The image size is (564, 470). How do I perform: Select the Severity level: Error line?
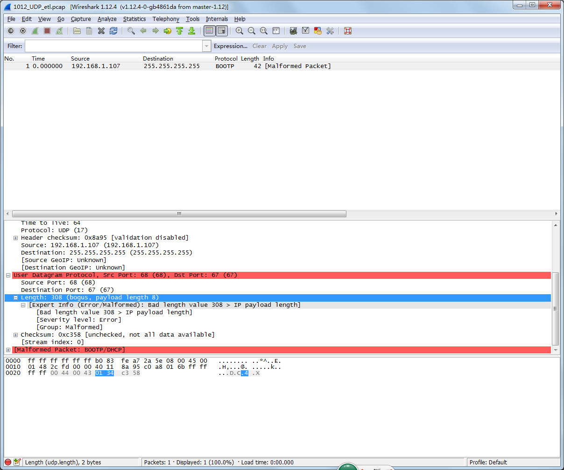(78, 320)
